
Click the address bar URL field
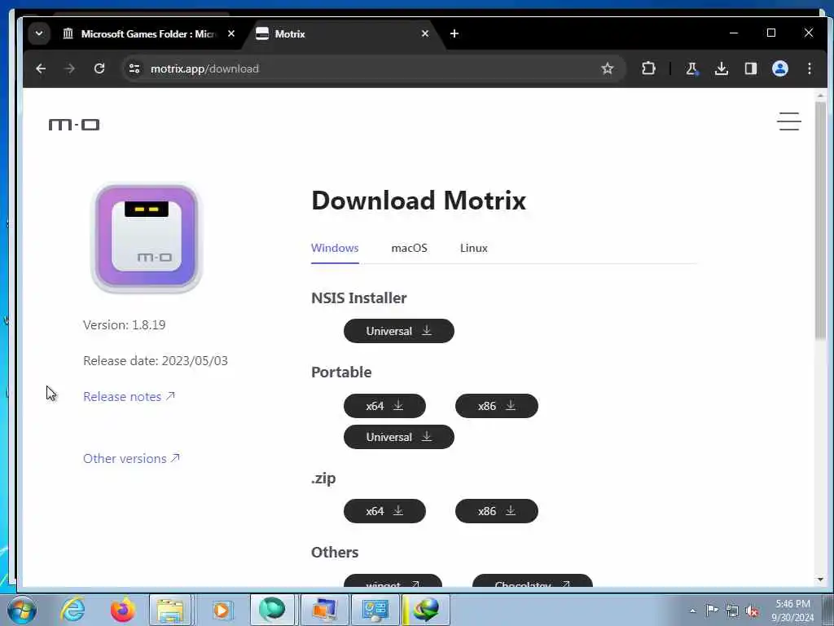(x=372, y=68)
